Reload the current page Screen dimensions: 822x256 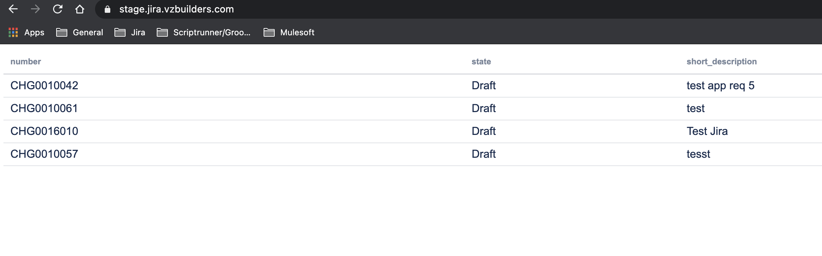(58, 9)
